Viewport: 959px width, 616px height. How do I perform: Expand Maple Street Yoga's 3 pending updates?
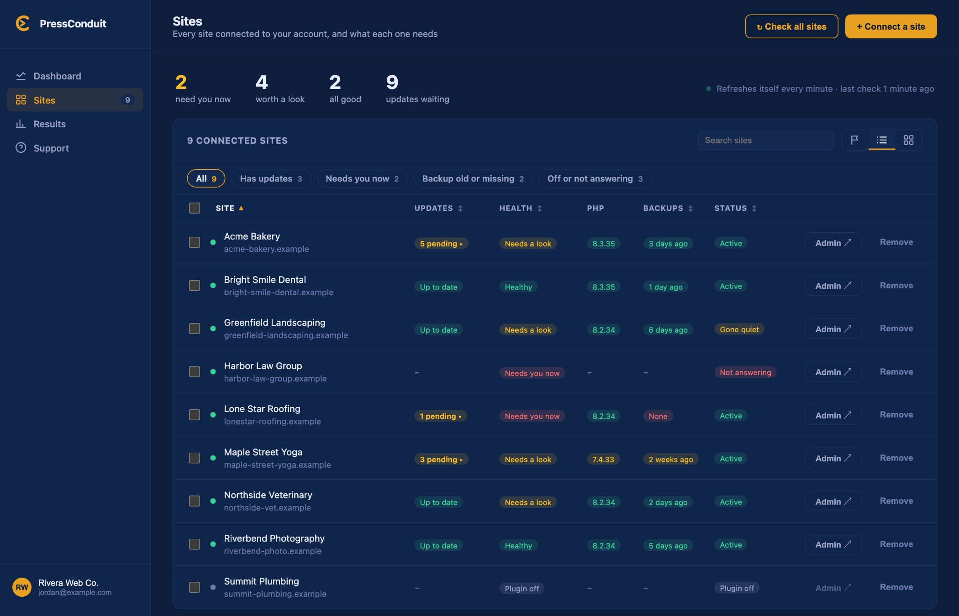[x=441, y=459]
